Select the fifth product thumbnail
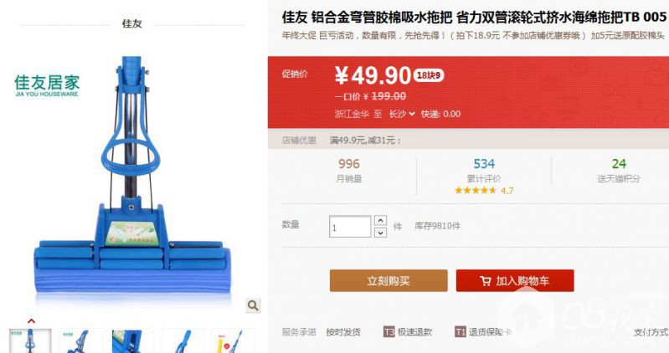Image resolution: width=669 pixels, height=353 pixels. (x=234, y=340)
